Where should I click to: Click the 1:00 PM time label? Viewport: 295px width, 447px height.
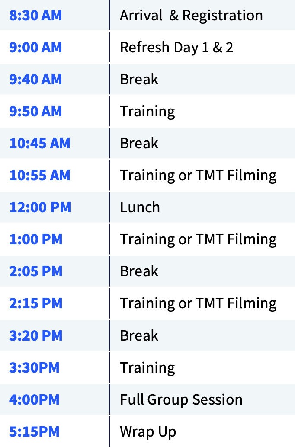(x=35, y=239)
